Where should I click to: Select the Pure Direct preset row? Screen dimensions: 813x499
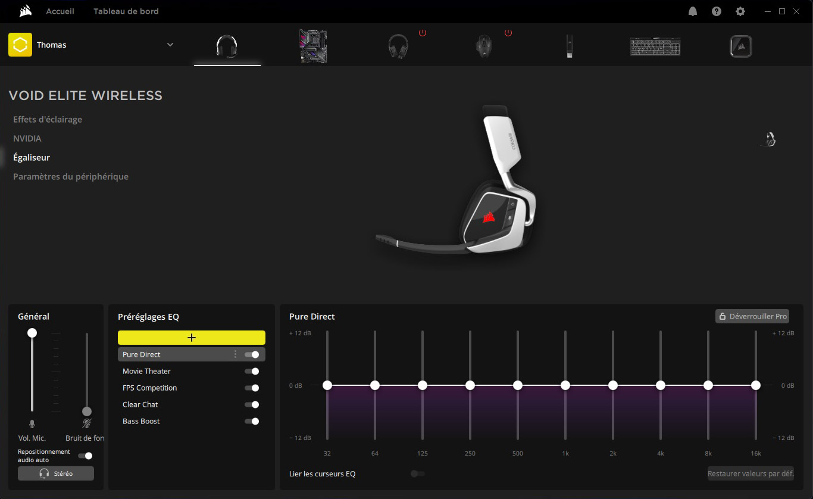[192, 354]
